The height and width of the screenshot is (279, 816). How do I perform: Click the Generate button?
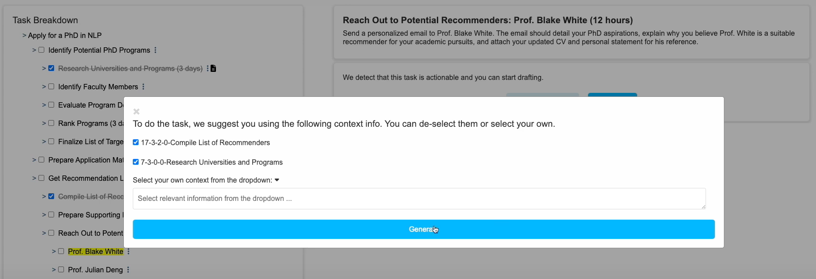coord(423,229)
